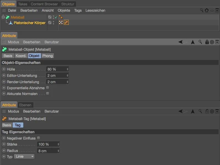220x165 pixels.
Task: Open a new Attribute manager via the plus icon
Action: [217, 42]
